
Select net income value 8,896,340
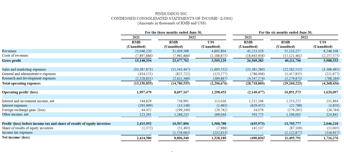tap(181, 138)
